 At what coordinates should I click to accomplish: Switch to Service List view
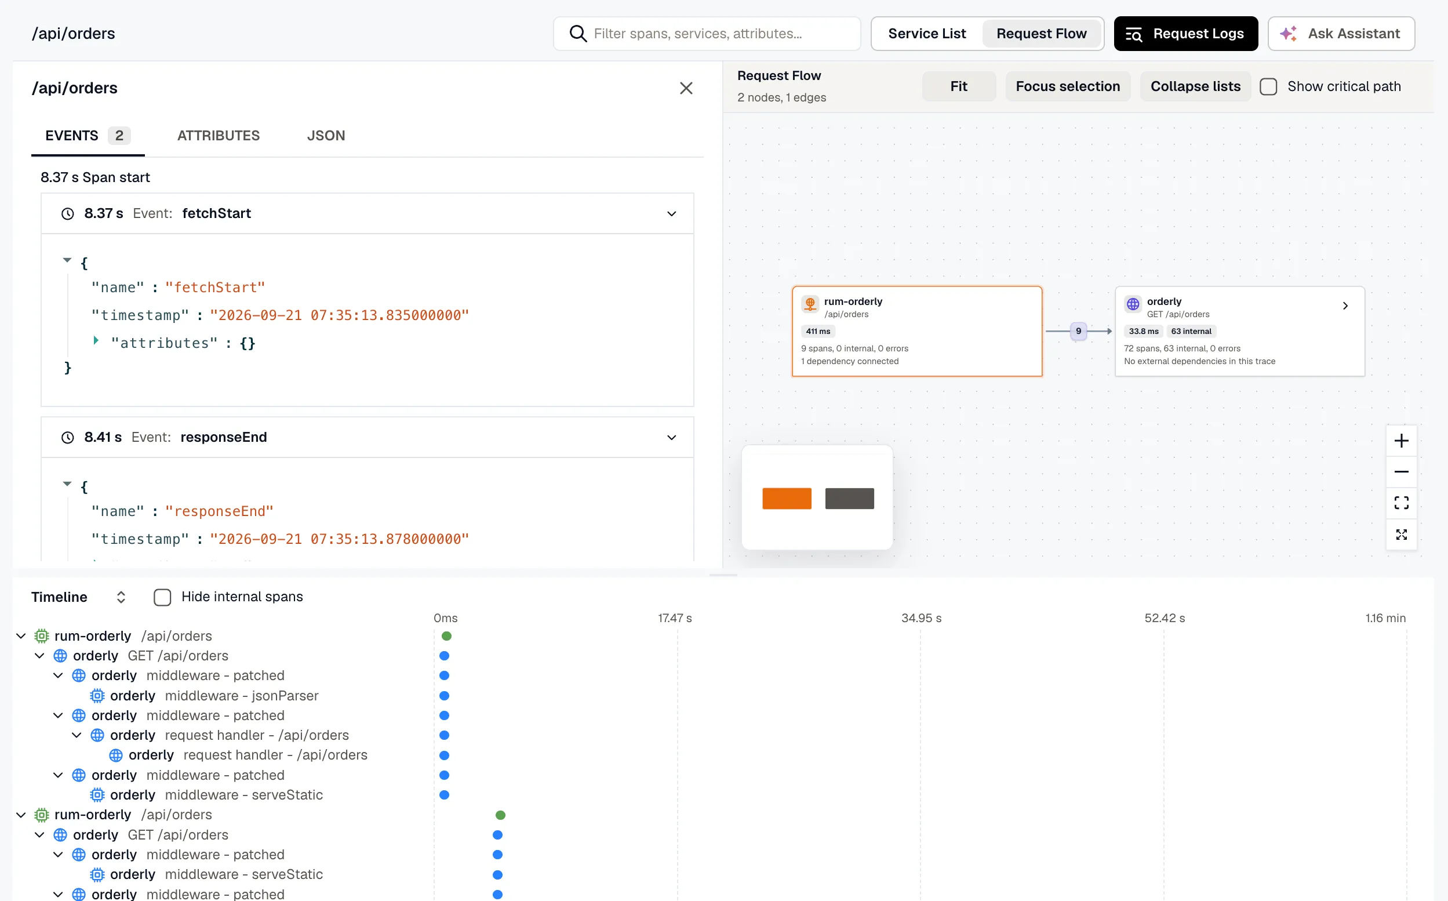pos(927,34)
